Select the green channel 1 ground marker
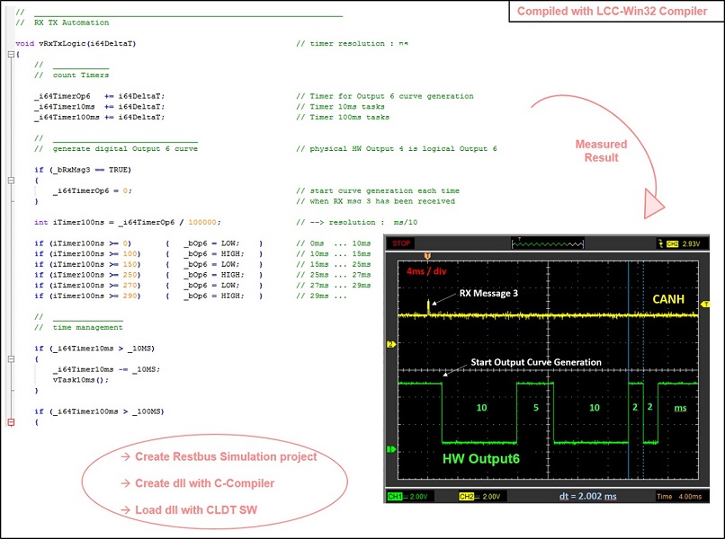This screenshot has height=539, width=725. point(391,449)
